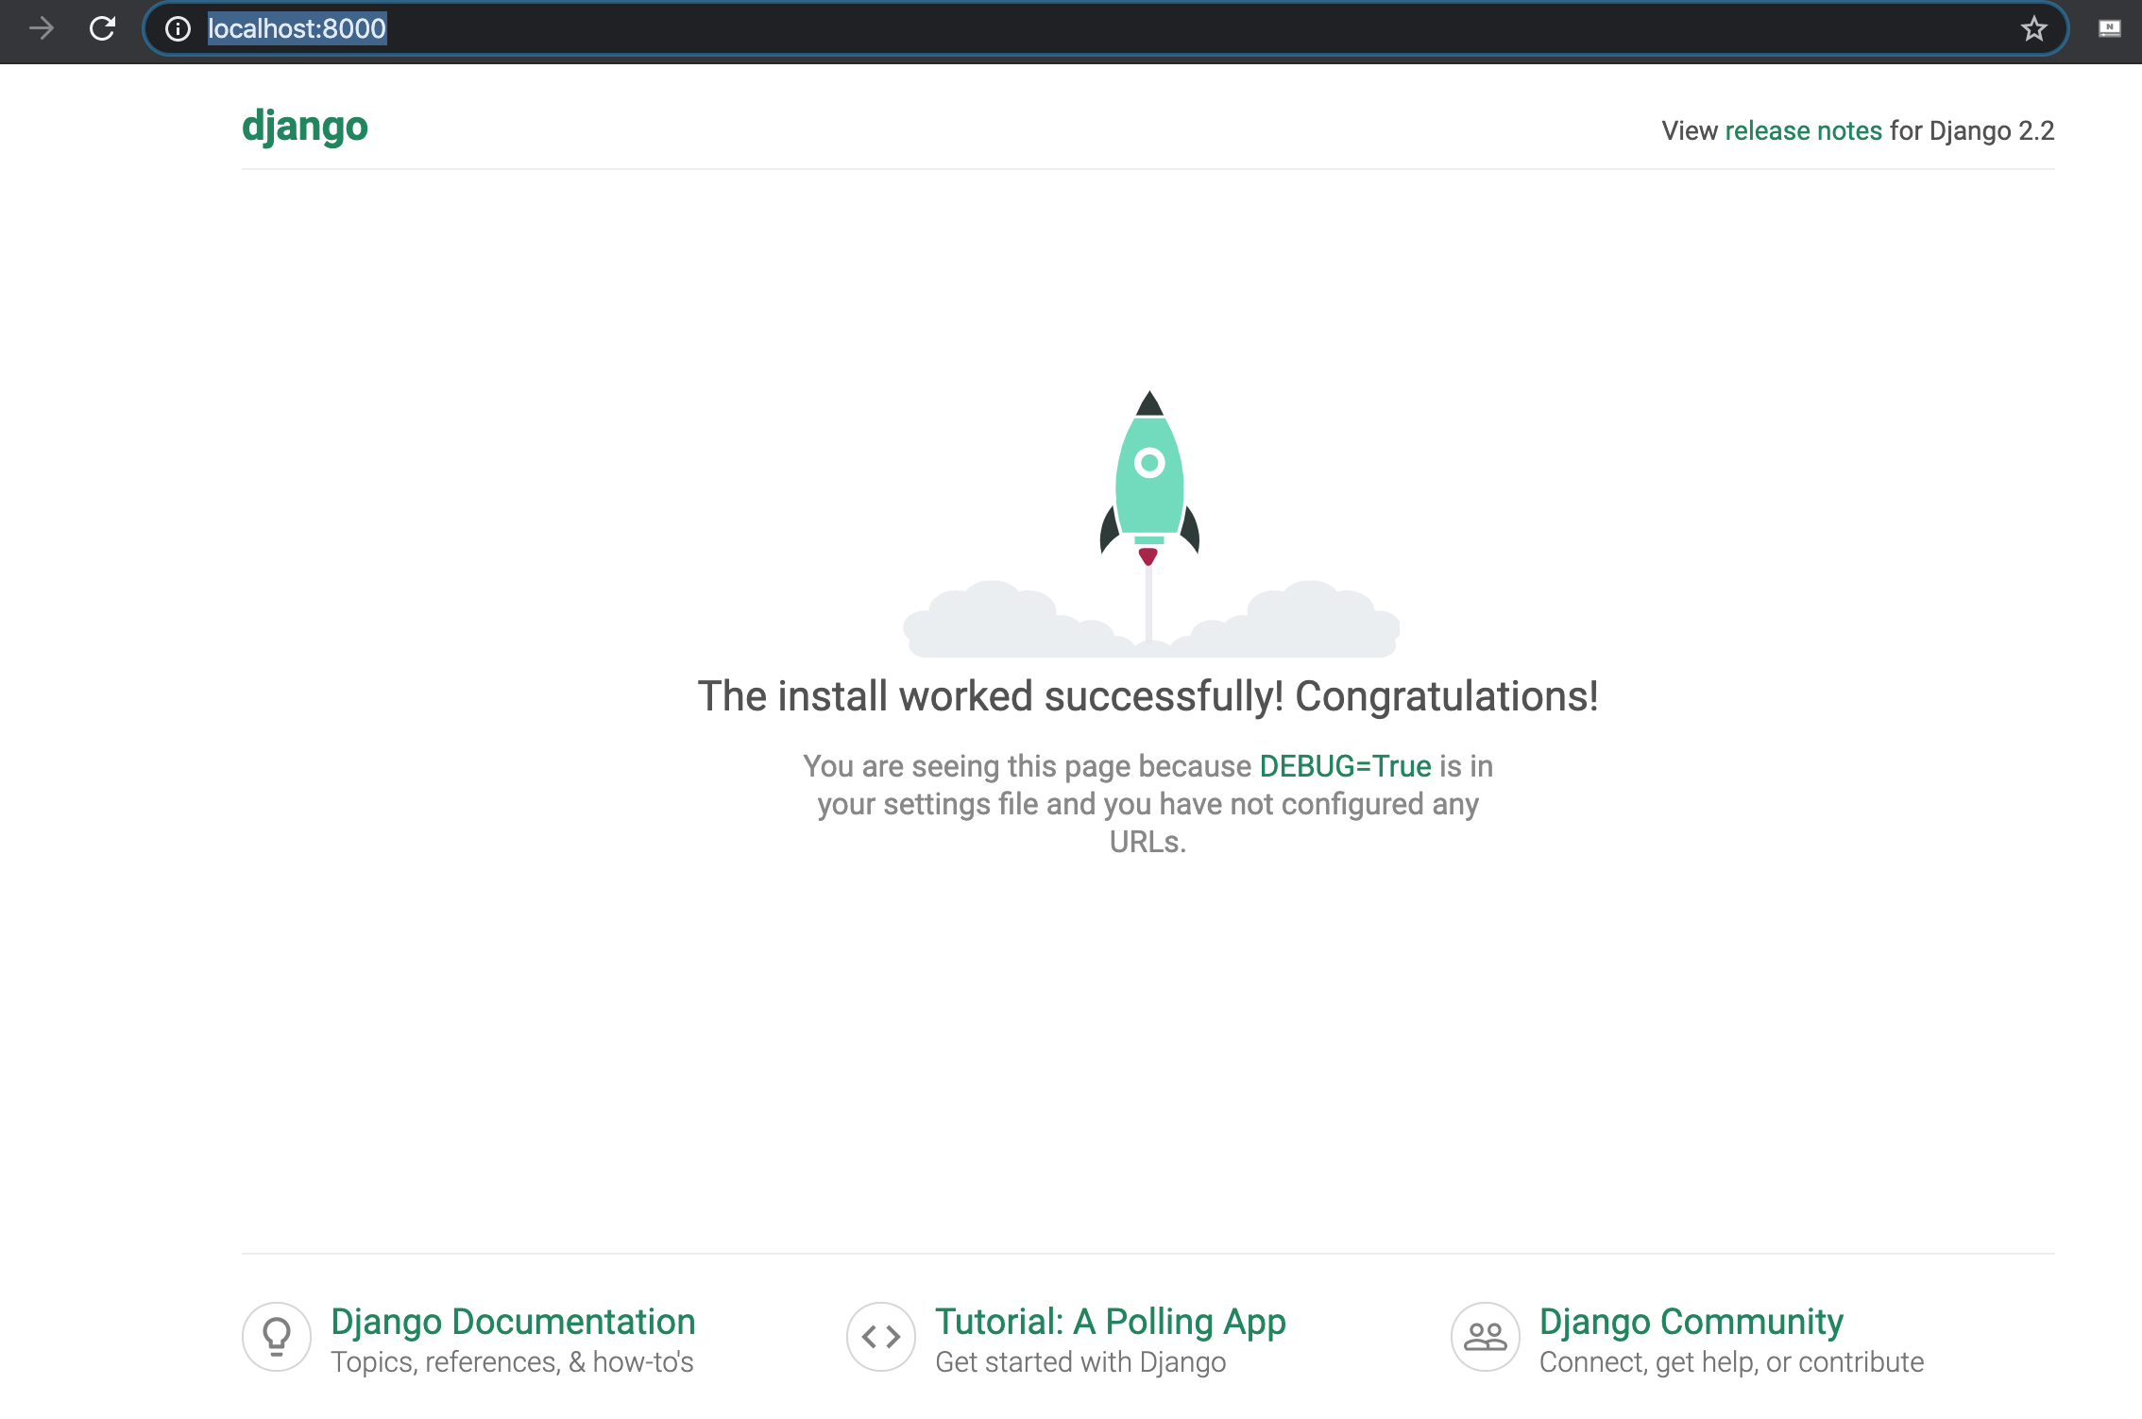
Task: Click the people community icon
Action: click(x=1485, y=1337)
